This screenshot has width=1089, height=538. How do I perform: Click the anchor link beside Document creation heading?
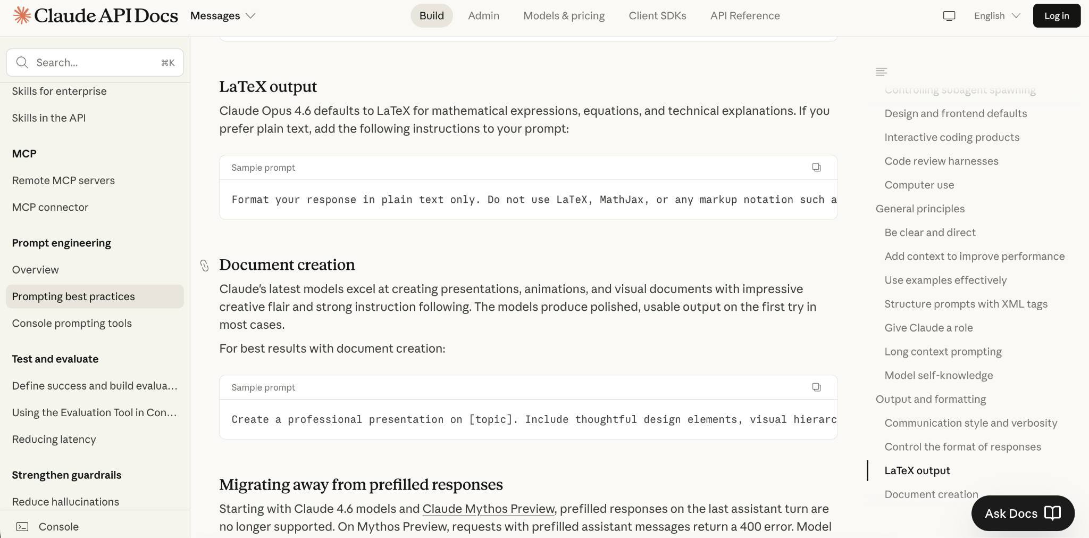(x=205, y=265)
